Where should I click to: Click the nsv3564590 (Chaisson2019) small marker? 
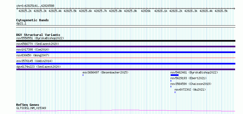171,87
